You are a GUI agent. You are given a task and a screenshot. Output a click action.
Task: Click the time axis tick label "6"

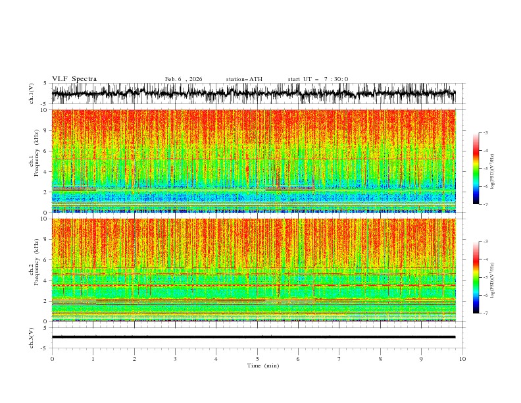point(298,359)
